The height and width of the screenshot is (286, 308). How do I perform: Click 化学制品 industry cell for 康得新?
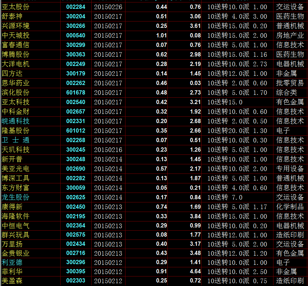290,207
